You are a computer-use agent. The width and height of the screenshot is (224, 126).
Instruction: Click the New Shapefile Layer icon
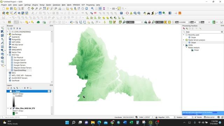point(11,13)
